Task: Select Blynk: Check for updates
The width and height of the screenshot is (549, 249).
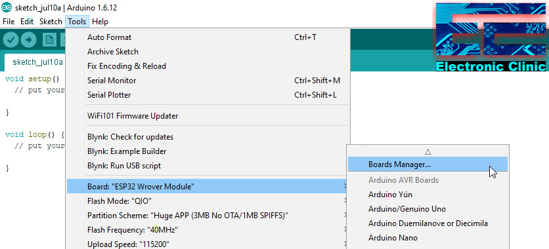Action: coord(208,137)
